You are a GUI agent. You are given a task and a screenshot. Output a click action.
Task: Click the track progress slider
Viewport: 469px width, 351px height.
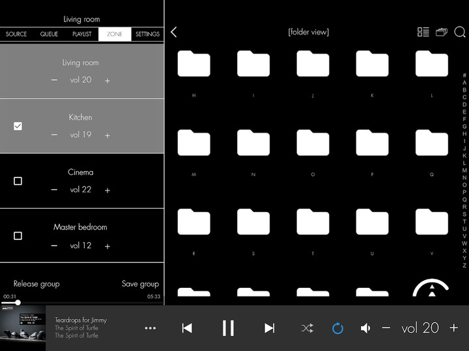(x=81, y=302)
